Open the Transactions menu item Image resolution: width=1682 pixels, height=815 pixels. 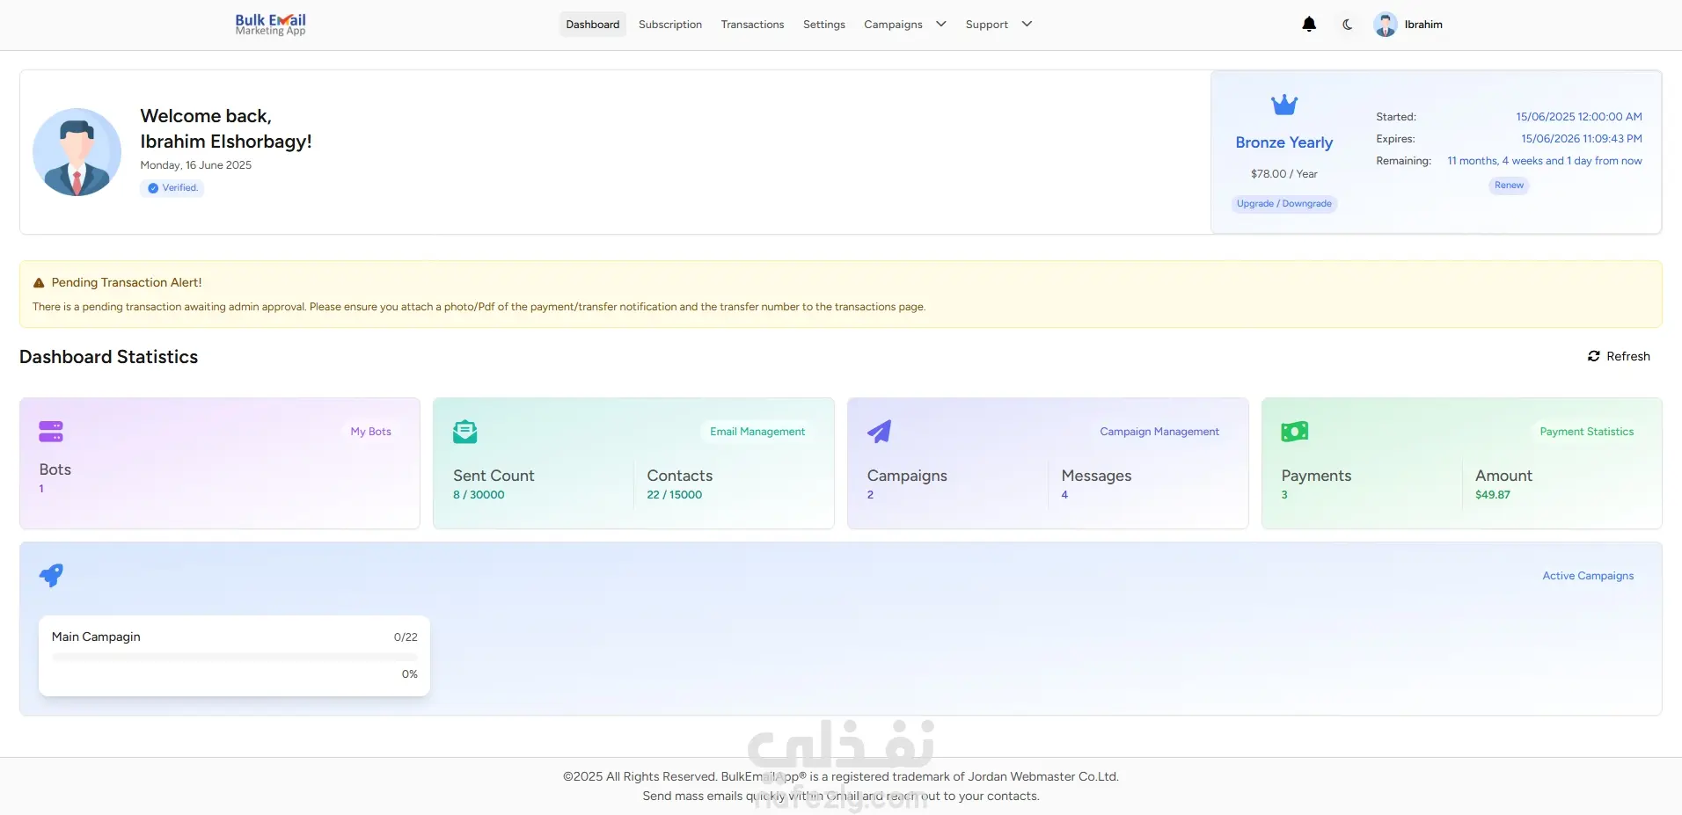pyautogui.click(x=752, y=25)
